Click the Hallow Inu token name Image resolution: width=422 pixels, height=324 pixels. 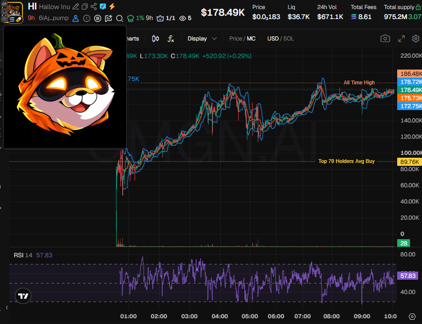point(54,7)
